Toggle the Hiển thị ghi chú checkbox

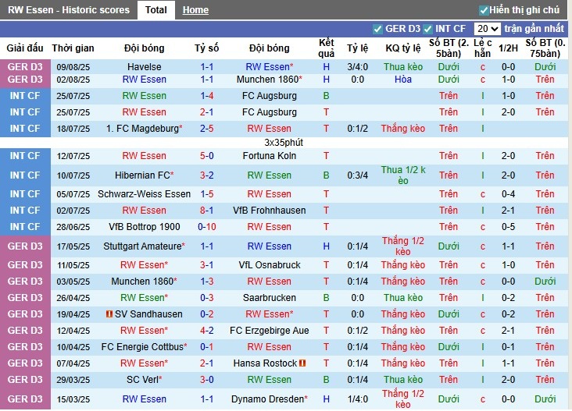click(x=484, y=10)
